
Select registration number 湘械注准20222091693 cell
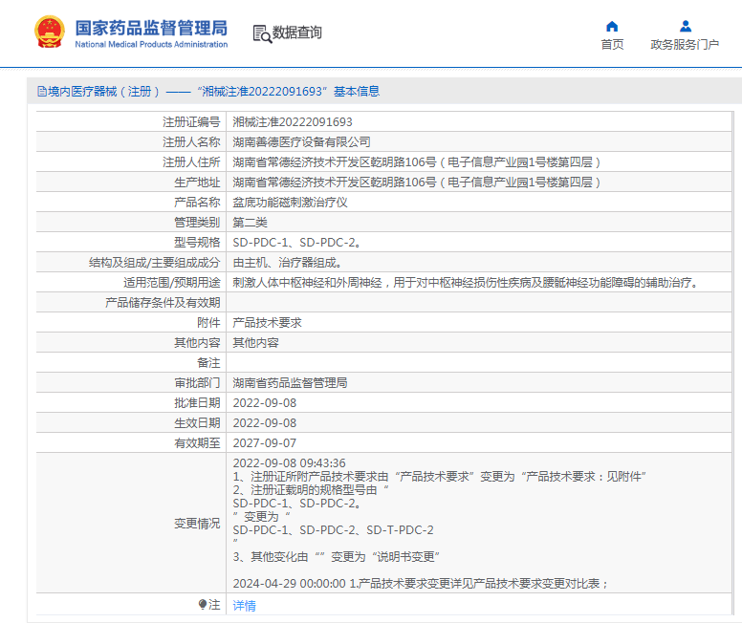tap(293, 122)
